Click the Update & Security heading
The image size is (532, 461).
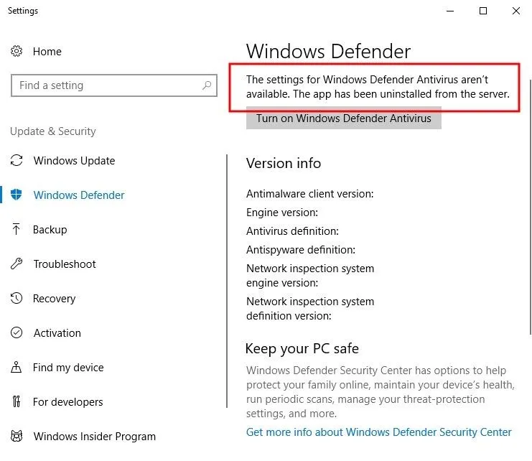(x=53, y=131)
